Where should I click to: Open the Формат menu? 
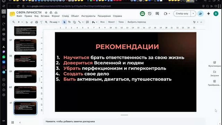pyautogui.click(x=55, y=16)
